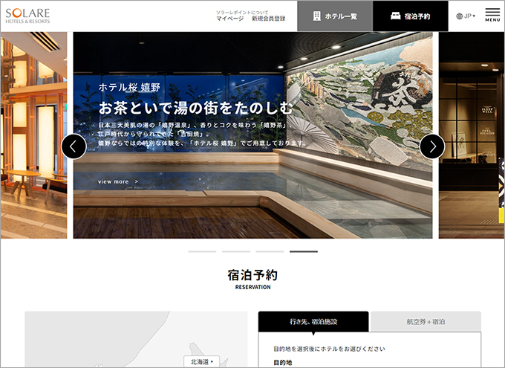This screenshot has height=368, width=505.
Task: Go to マイページ
Action: 229,19
